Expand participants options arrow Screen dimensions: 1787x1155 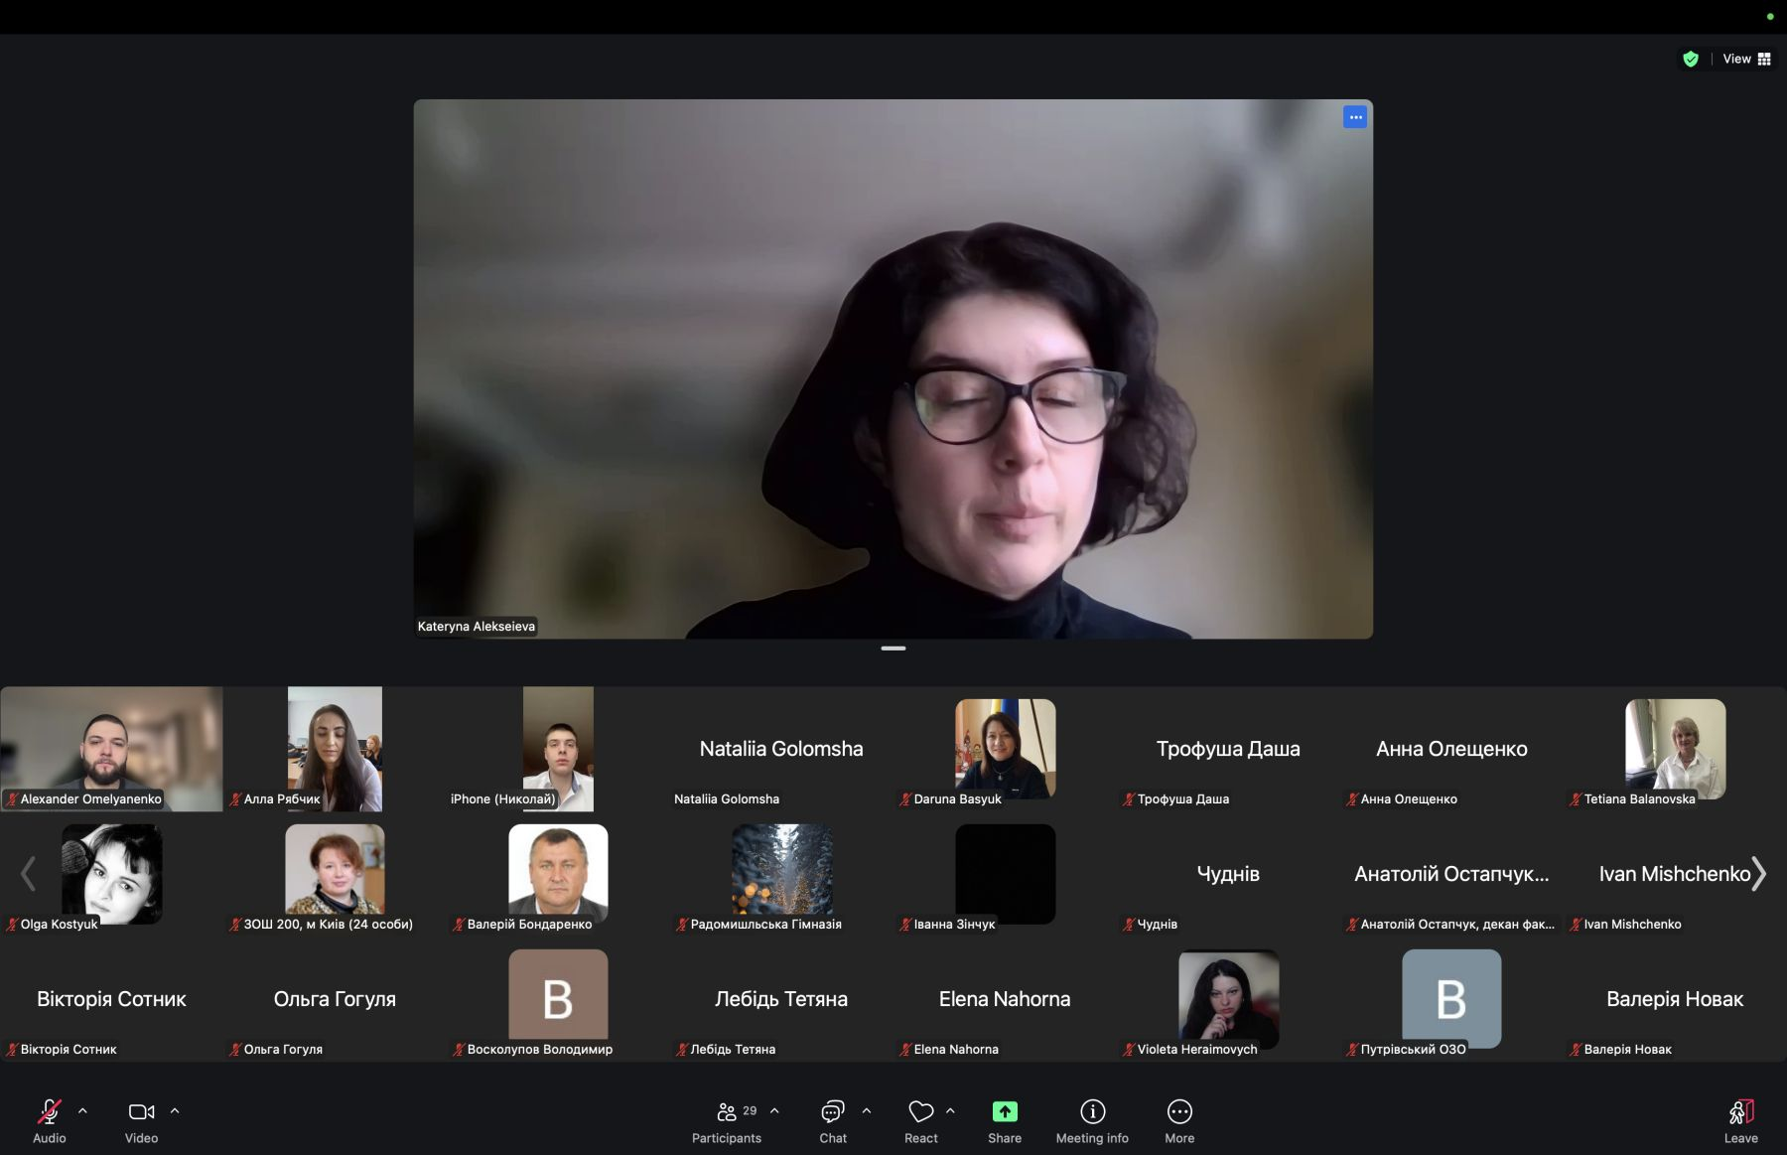coord(774,1111)
